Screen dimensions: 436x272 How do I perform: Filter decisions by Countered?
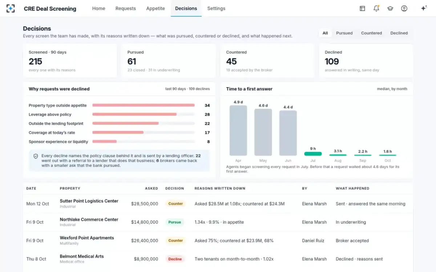(x=371, y=33)
